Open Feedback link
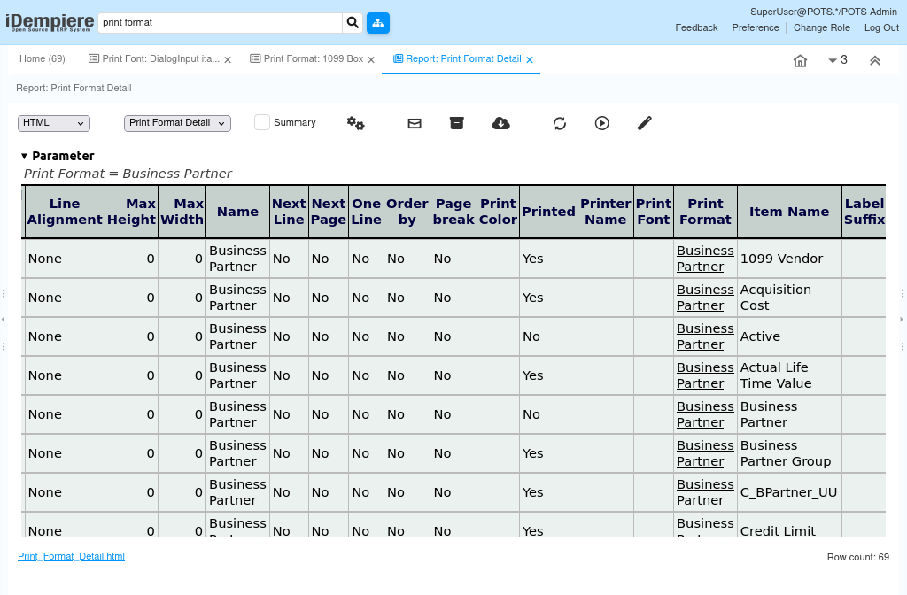 tap(696, 27)
